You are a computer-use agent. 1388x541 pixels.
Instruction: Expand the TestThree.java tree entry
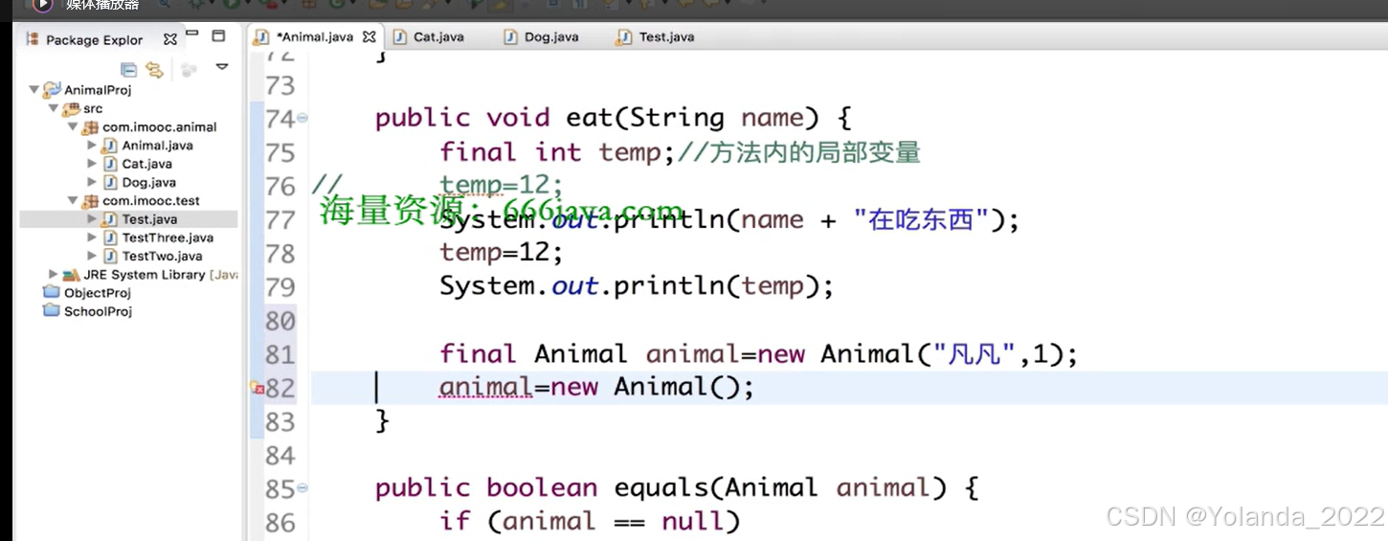(x=92, y=237)
